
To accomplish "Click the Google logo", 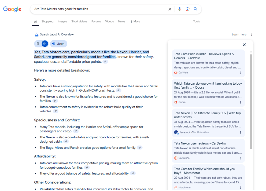I will tap(12, 9).
